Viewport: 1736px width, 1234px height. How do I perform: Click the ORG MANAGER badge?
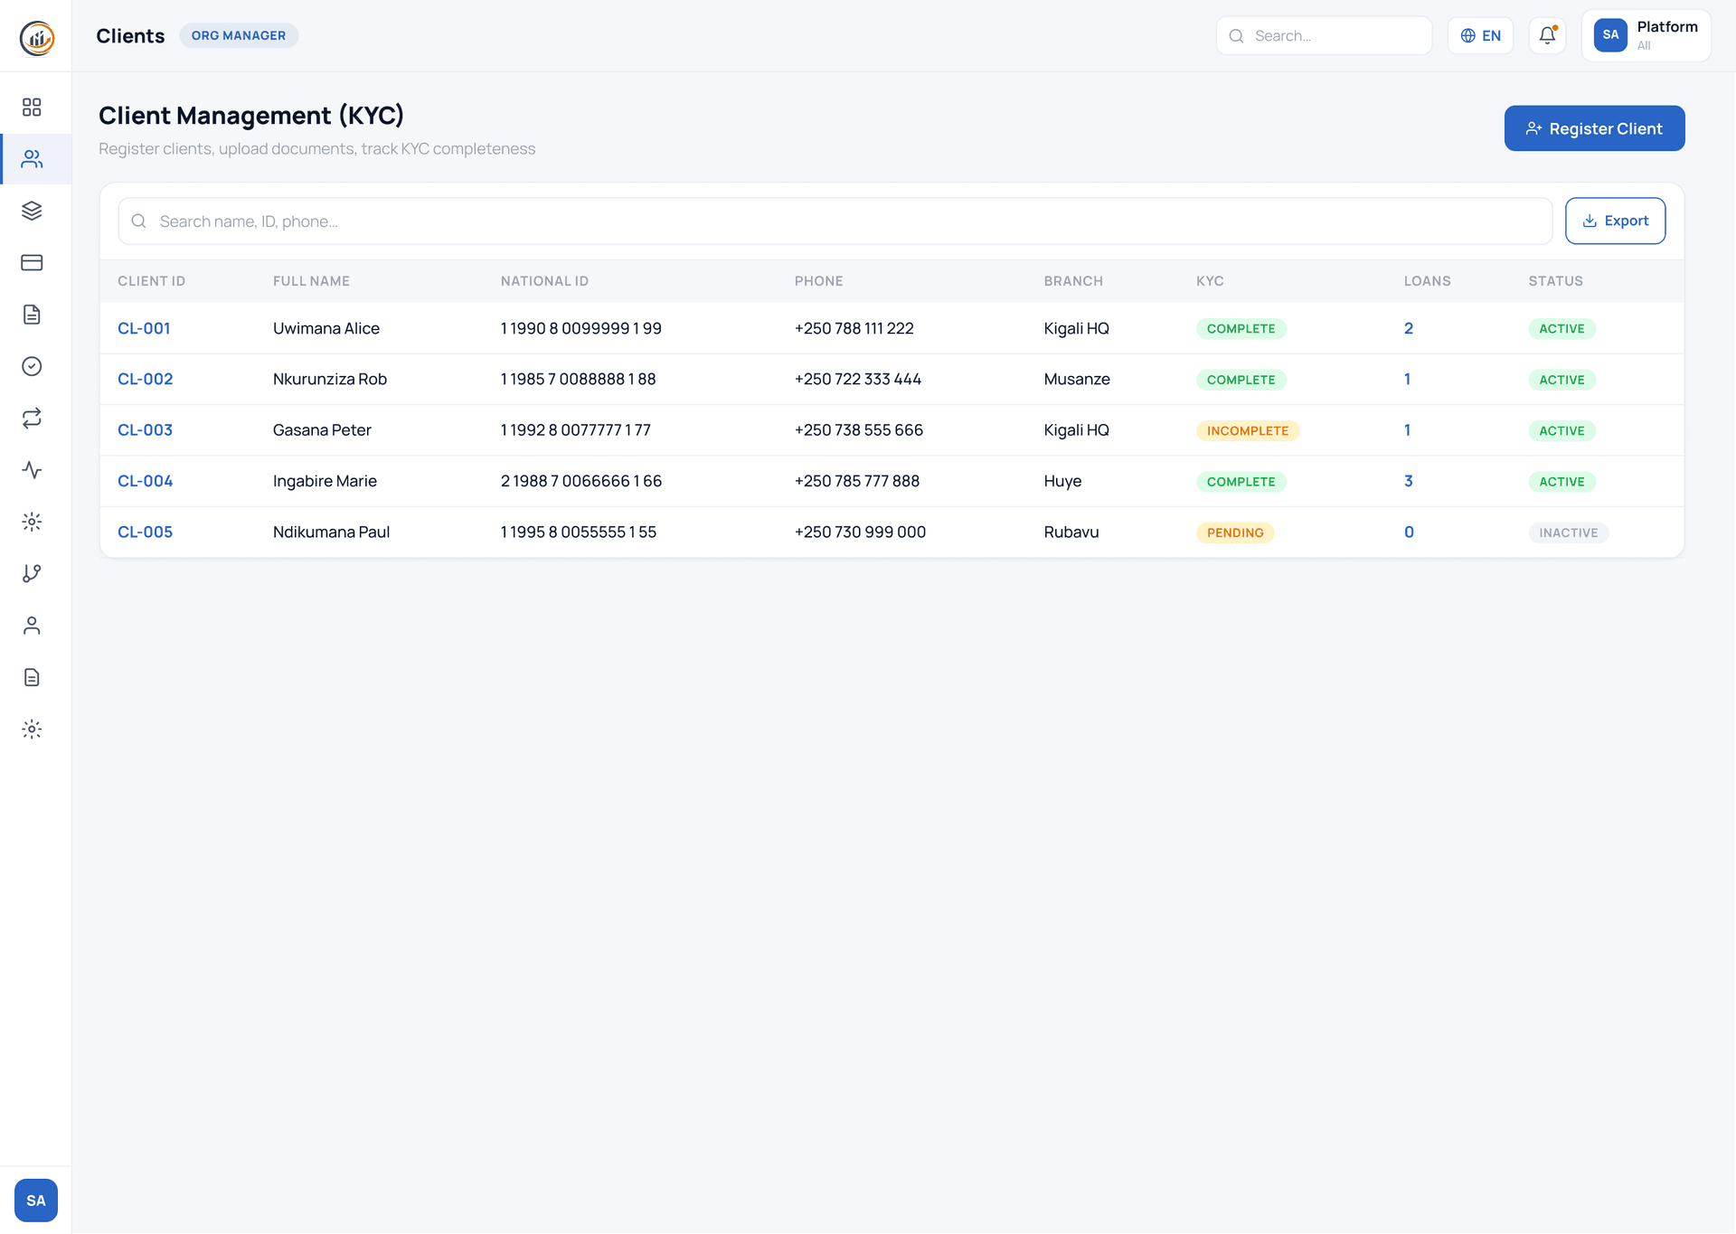(x=239, y=35)
